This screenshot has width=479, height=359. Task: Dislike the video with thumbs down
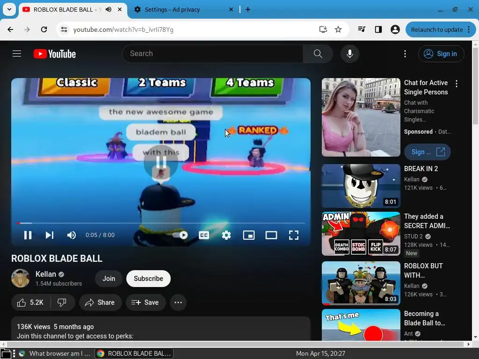[x=62, y=302]
